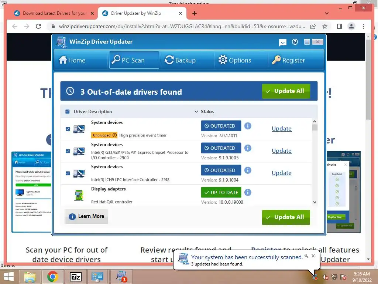
Task: Uncheck the ICH9 LPC Interface Controller driver
Action: 68,173
